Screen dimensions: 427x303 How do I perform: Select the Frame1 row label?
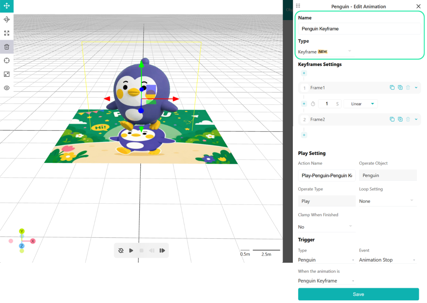coord(317,88)
